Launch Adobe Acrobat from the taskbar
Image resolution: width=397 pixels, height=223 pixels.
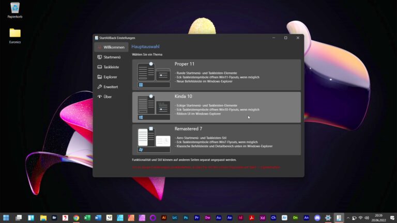(251, 218)
